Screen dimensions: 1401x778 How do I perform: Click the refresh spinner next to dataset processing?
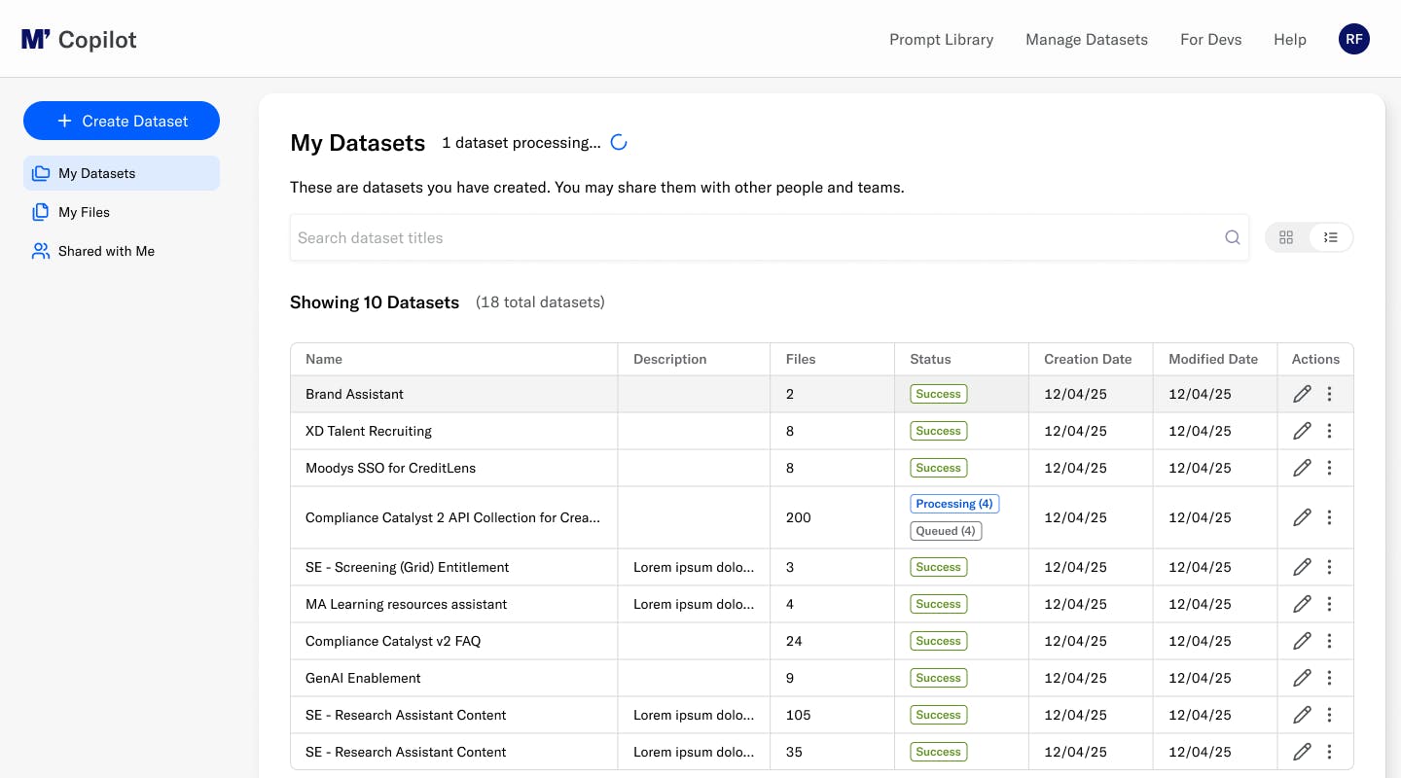coord(619,141)
